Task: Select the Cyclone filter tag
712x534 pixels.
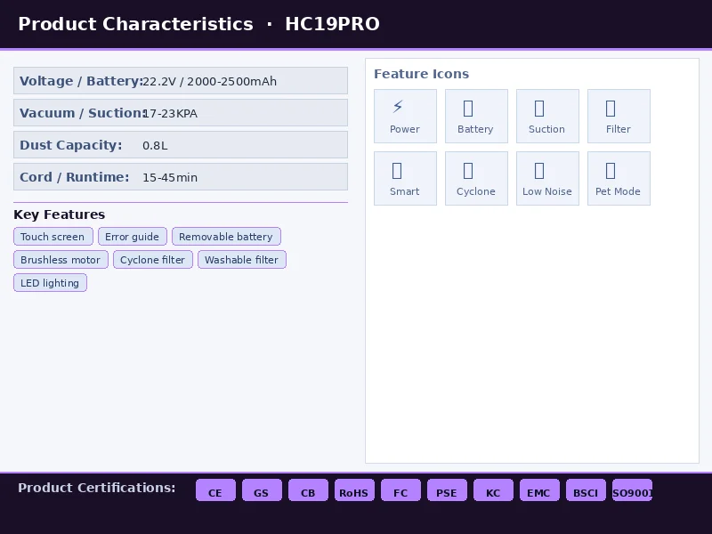Action: pyautogui.click(x=153, y=260)
